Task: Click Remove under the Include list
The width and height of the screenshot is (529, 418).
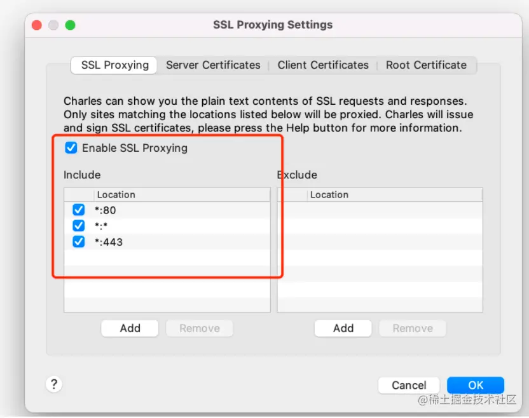Action: click(200, 328)
